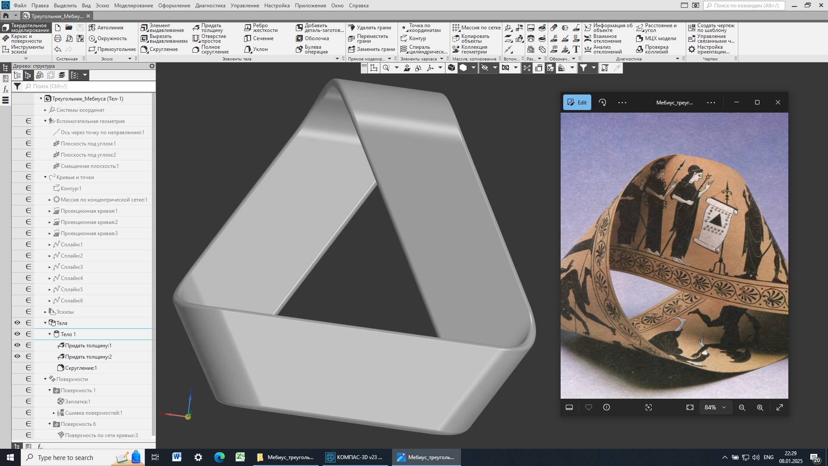
Task: Click Edit button in photo viewer
Action: [577, 103]
